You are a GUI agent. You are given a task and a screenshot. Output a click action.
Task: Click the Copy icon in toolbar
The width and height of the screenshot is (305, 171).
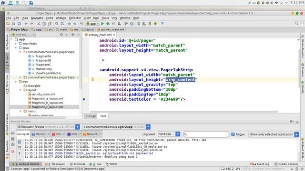44,24
